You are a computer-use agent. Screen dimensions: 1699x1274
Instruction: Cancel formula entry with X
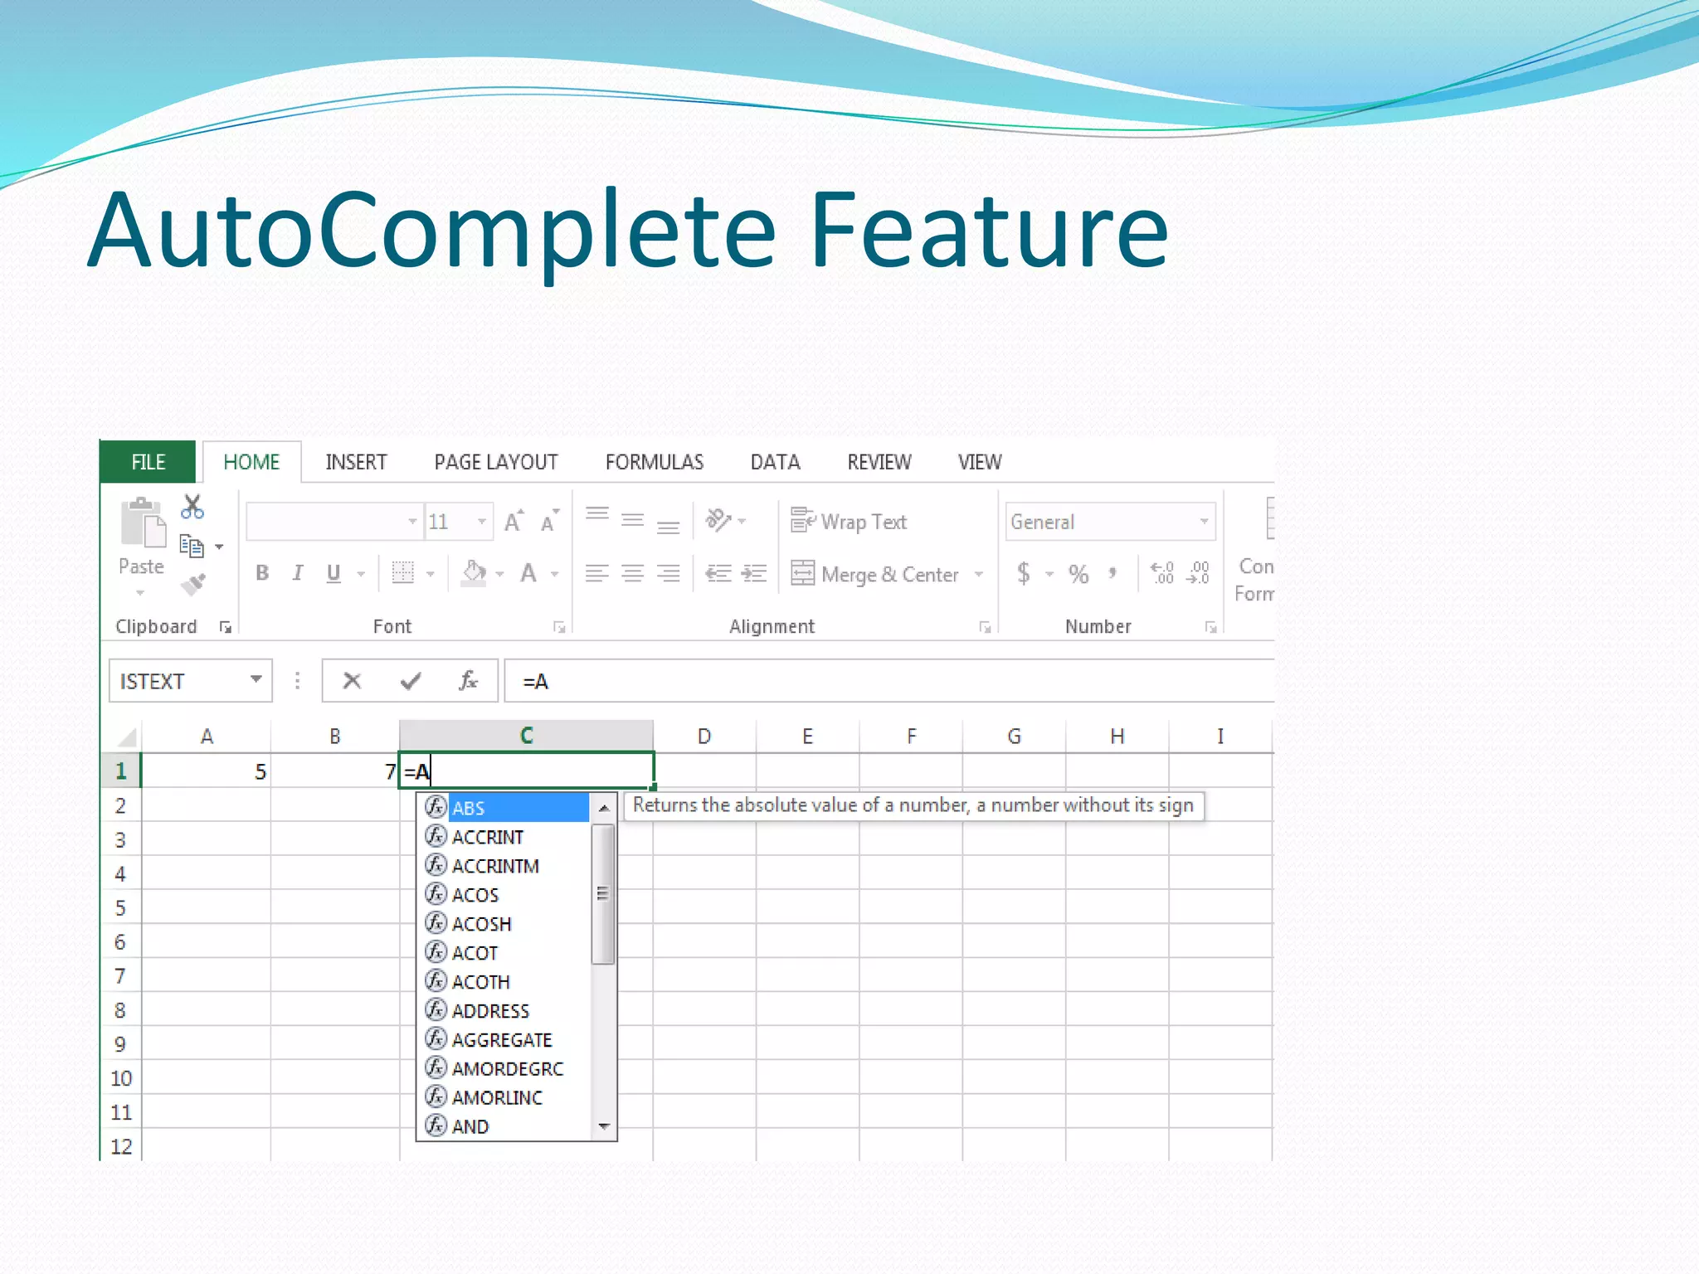click(x=352, y=681)
